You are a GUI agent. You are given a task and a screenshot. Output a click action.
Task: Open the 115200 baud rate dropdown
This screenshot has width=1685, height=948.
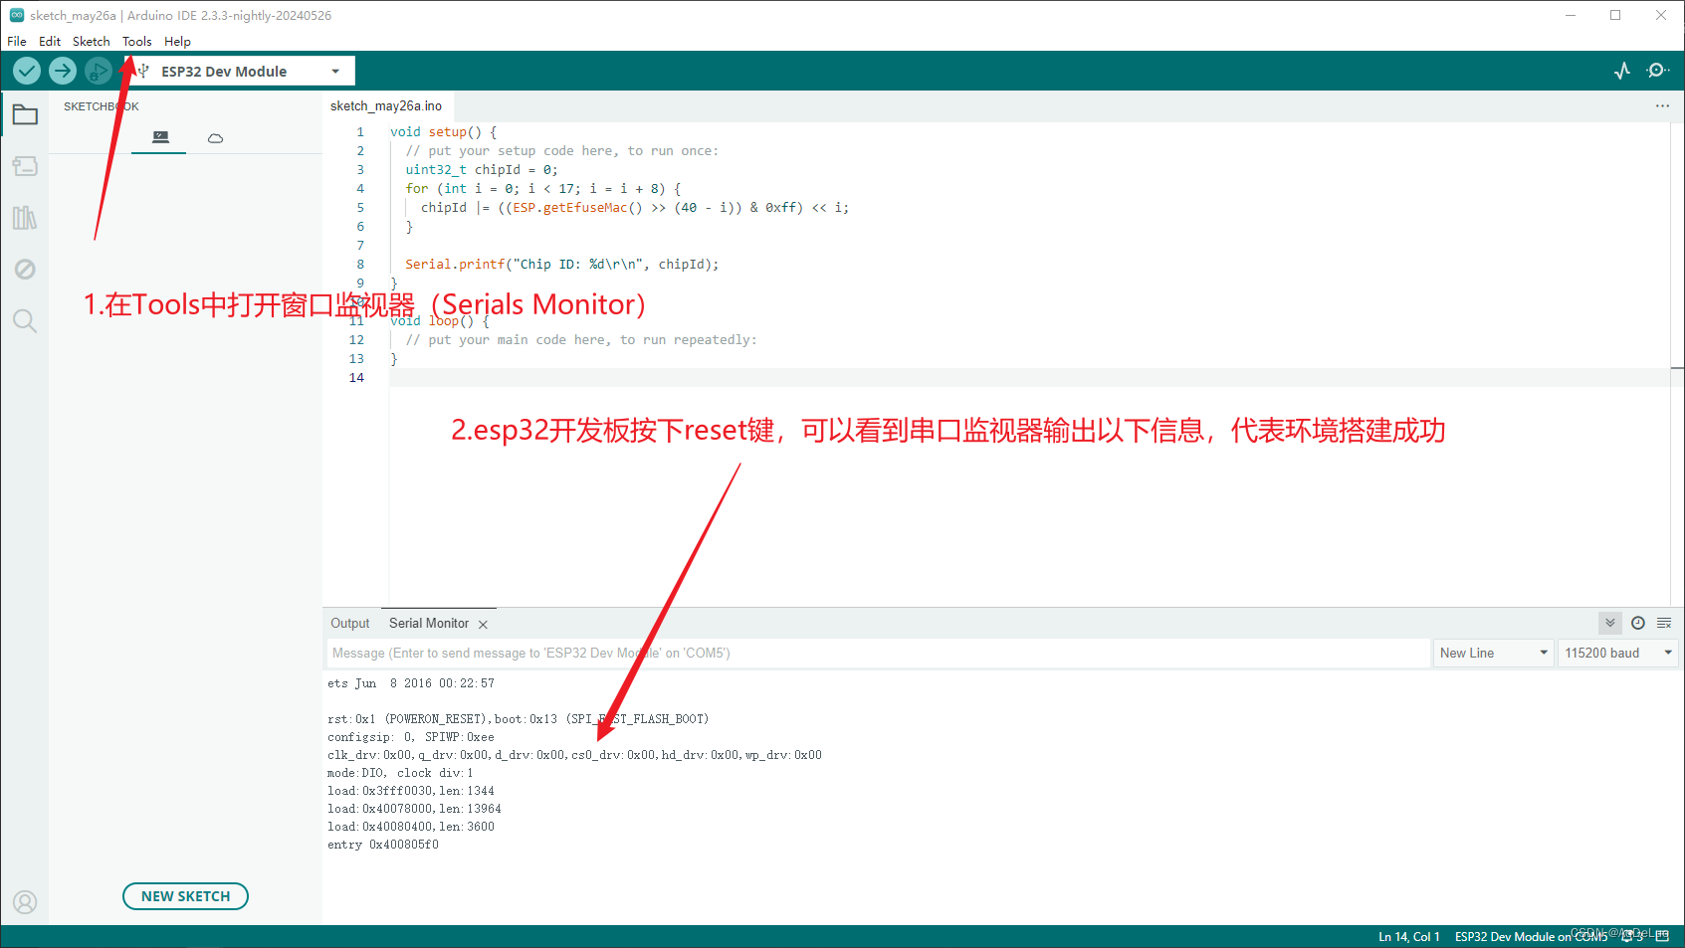(1618, 653)
